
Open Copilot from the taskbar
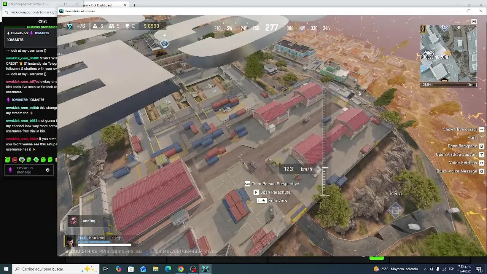coord(118,269)
